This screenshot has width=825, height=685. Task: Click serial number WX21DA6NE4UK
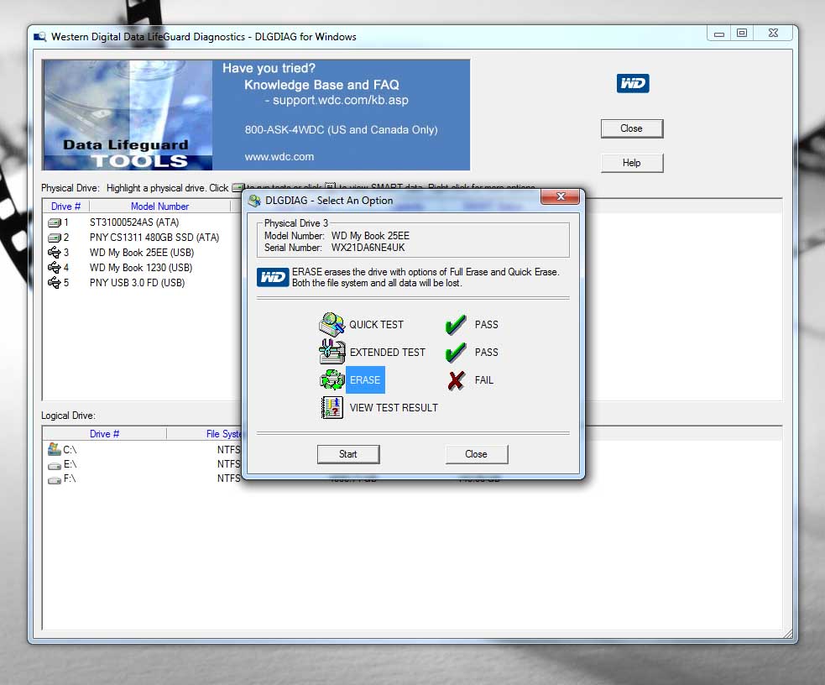pos(368,248)
